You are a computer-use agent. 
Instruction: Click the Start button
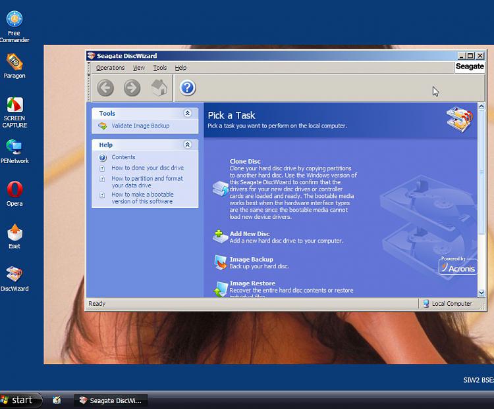pyautogui.click(x=21, y=400)
